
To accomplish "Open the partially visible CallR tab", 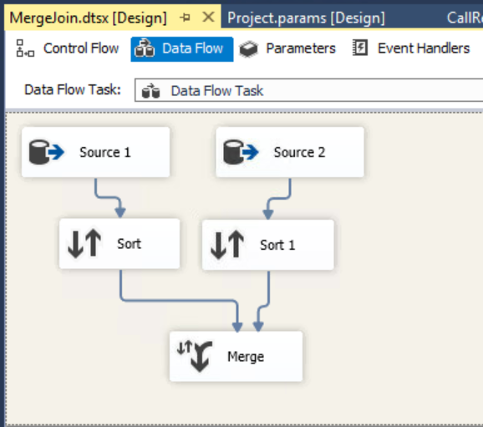I will coord(465,18).
